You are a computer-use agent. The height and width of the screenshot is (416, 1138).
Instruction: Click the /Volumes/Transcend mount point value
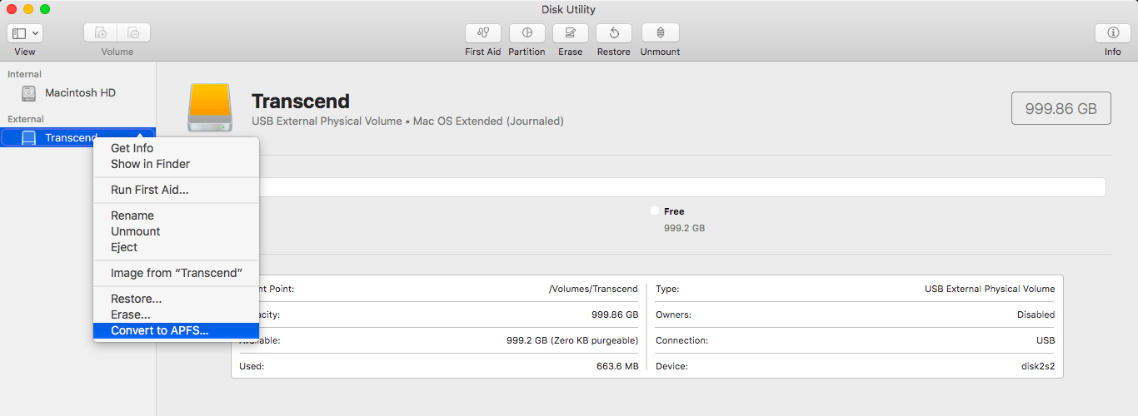(x=593, y=289)
